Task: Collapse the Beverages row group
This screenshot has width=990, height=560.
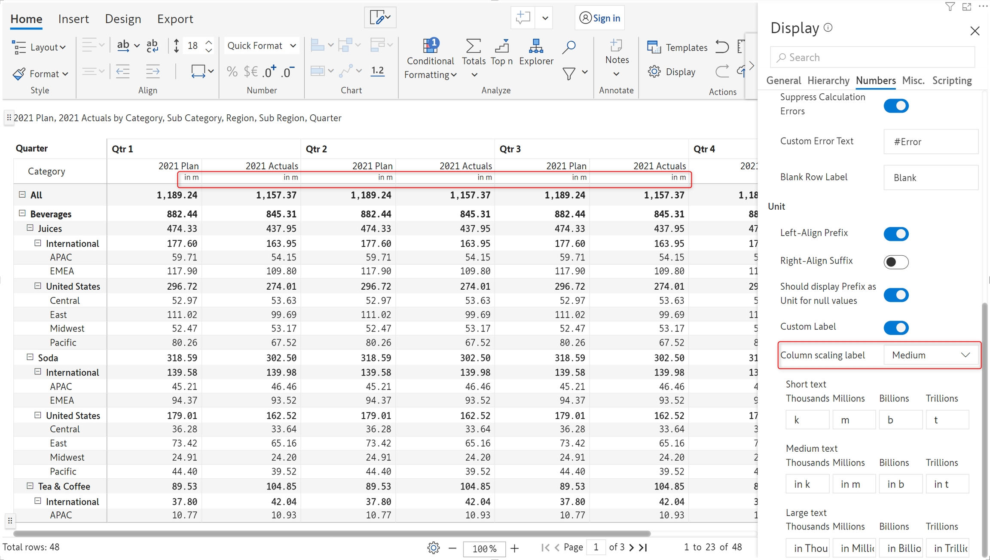Action: coord(22,213)
